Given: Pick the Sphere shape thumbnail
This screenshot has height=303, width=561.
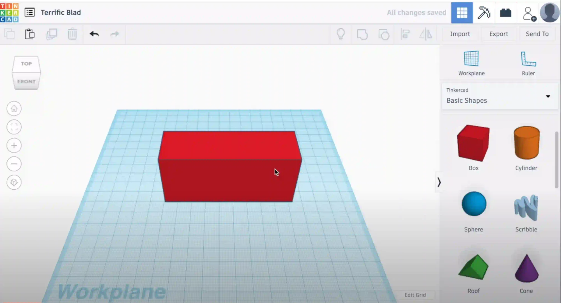Looking at the screenshot, I should (474, 204).
